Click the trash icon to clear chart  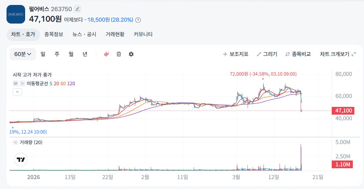119,54
